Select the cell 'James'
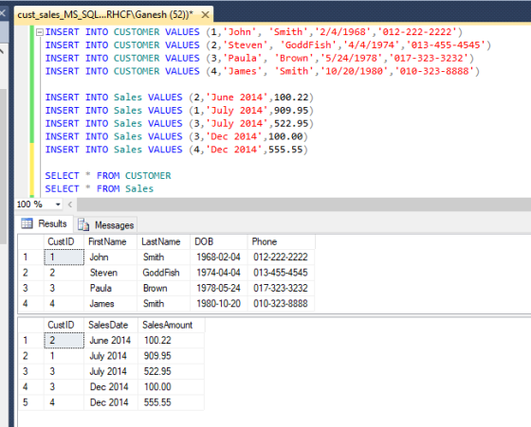Image resolution: width=531 pixels, height=427 pixels. tap(110, 304)
